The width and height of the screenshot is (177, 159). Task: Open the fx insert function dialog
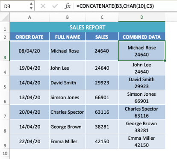pyautogui.click(x=68, y=6)
